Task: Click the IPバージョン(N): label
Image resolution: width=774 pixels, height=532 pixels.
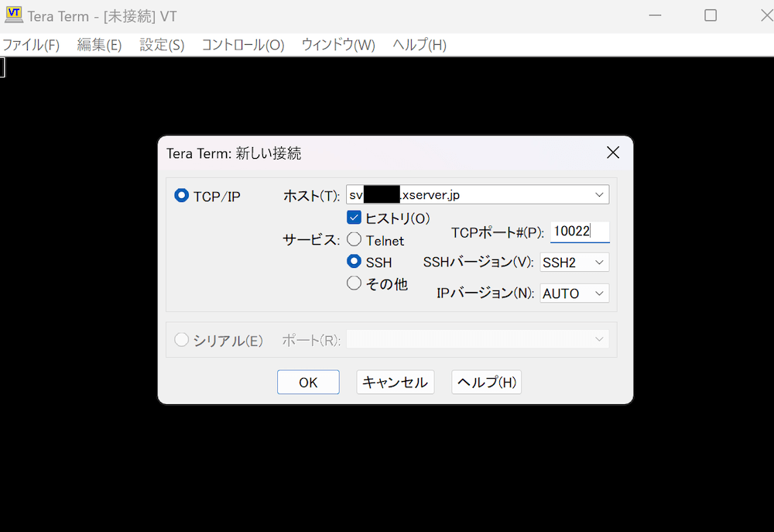Action: (485, 293)
